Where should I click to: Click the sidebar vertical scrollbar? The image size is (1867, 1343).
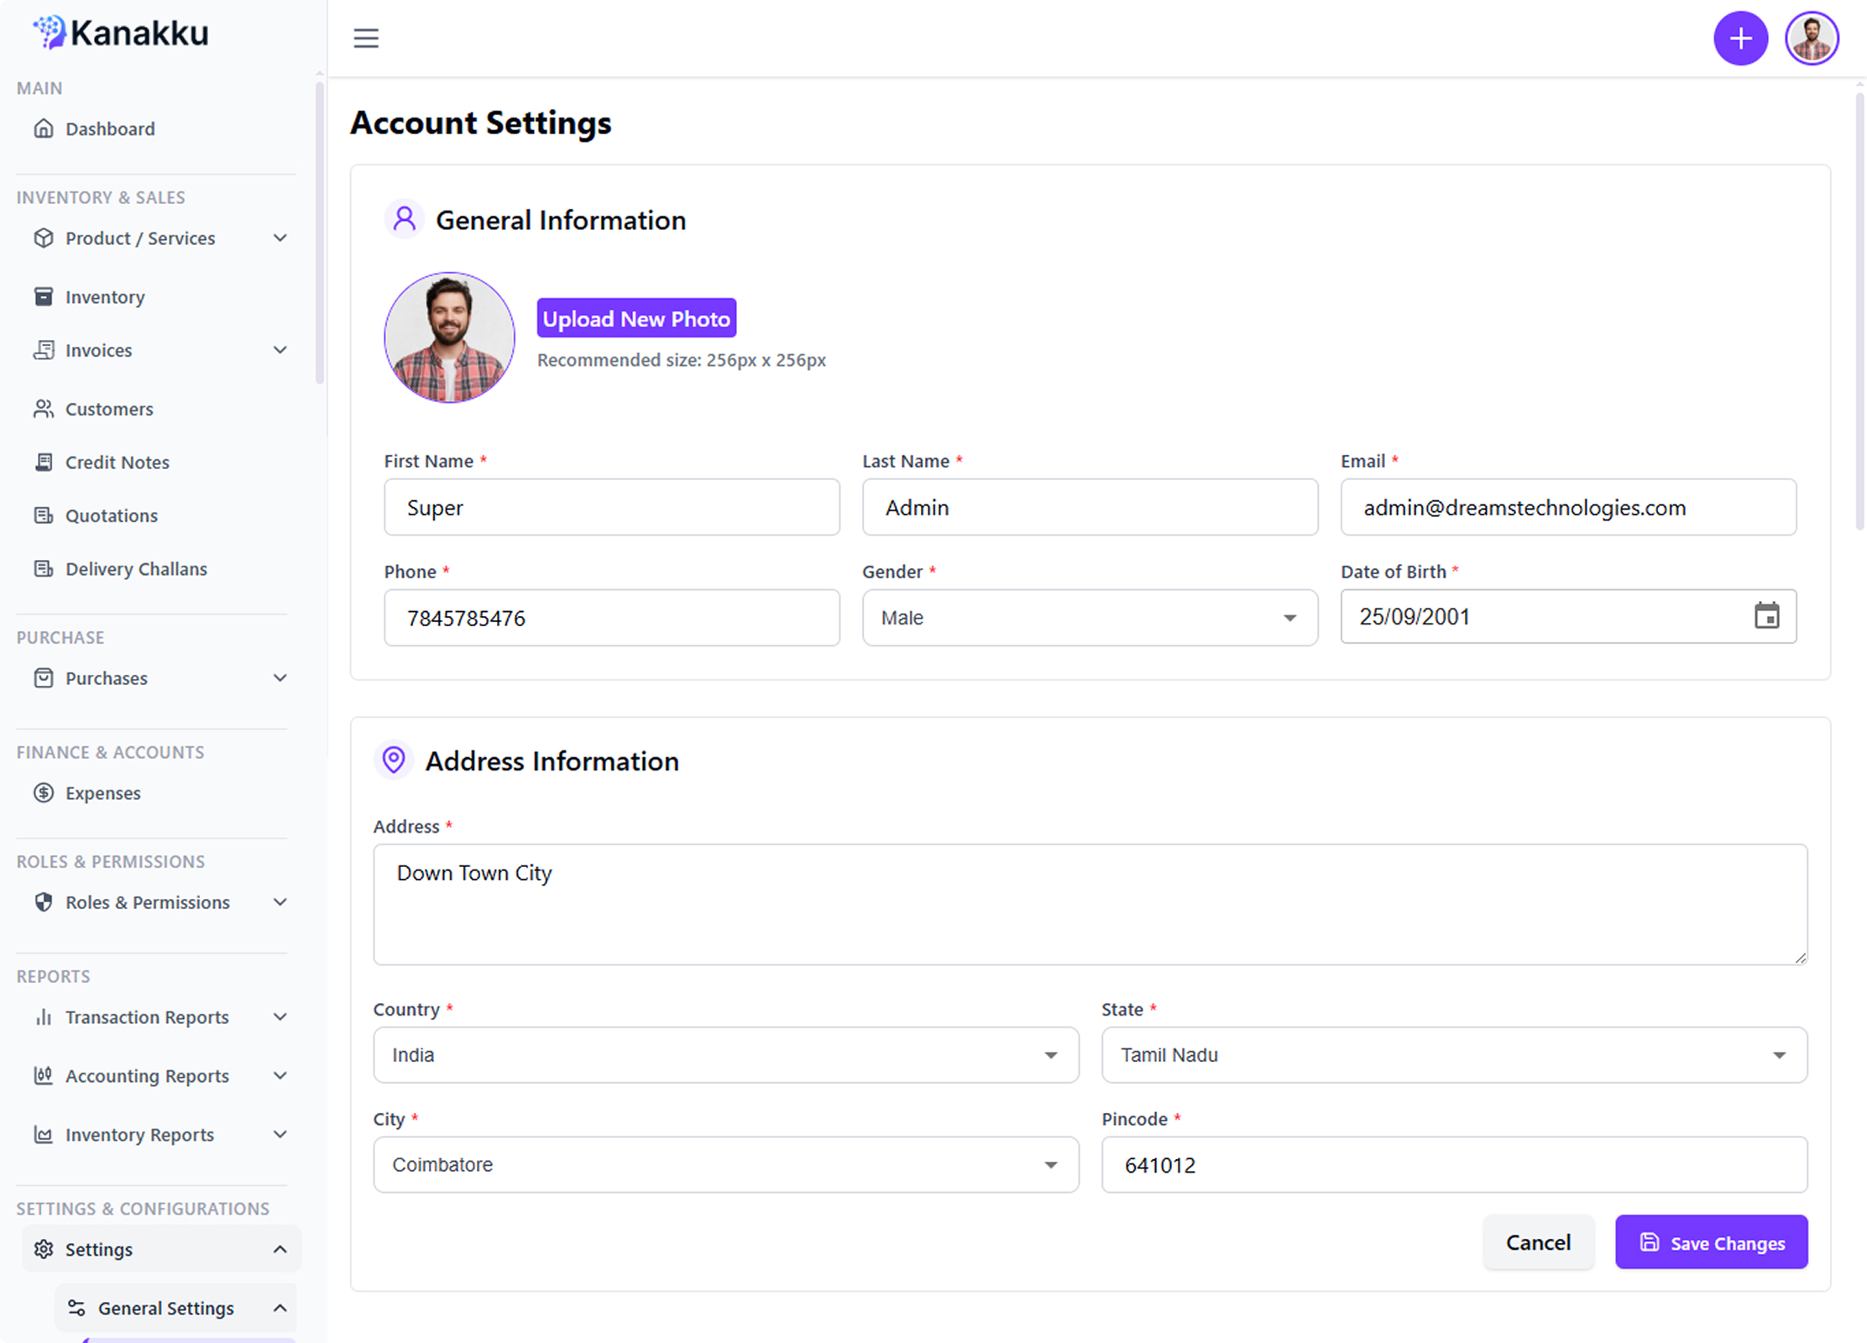pos(320,233)
